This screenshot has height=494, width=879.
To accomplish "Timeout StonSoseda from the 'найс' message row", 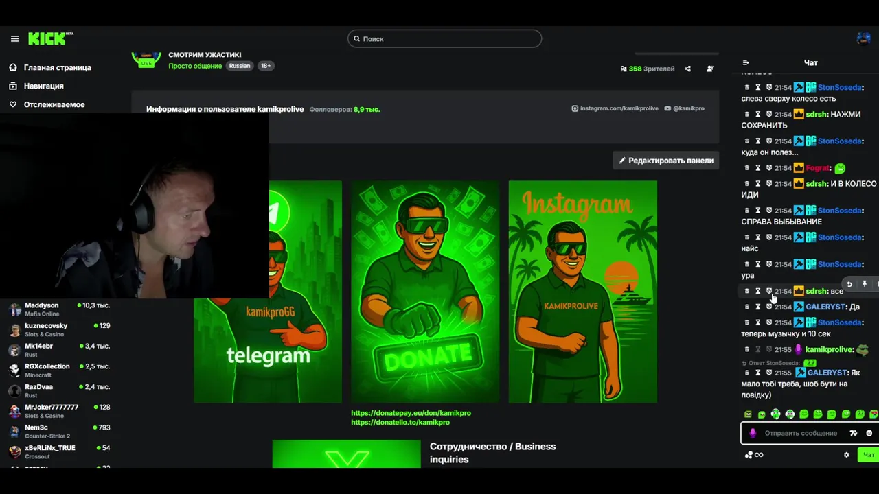I will (758, 237).
